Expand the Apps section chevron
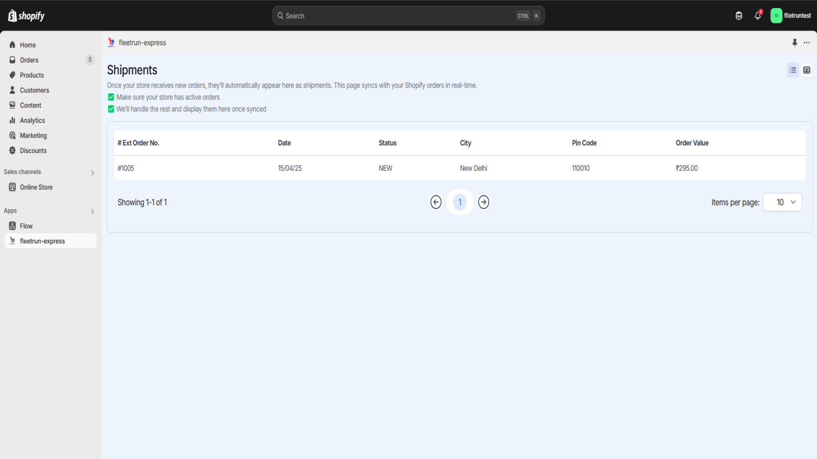This screenshot has height=459, width=817. pos(92,211)
